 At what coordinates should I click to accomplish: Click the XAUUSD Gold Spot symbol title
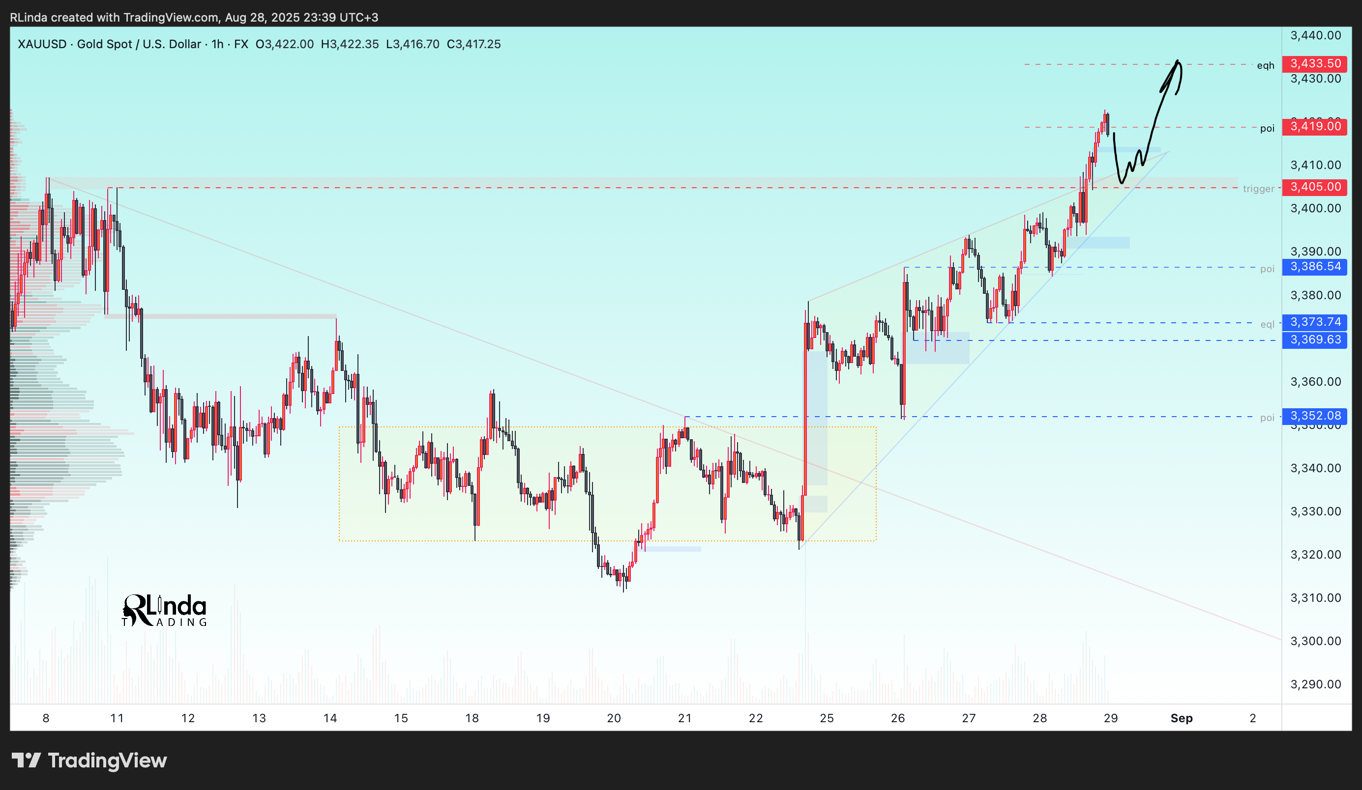(x=109, y=44)
